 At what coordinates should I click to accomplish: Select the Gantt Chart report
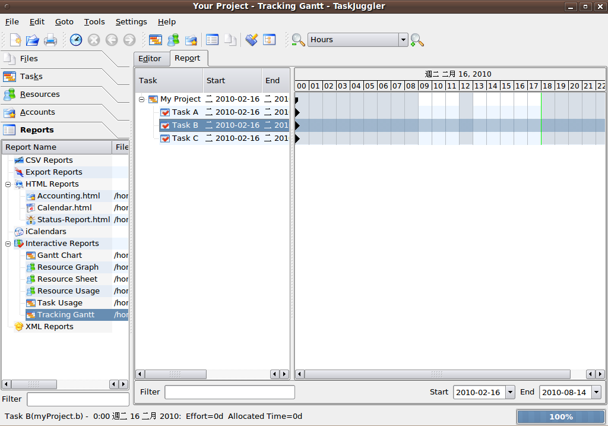coord(59,255)
